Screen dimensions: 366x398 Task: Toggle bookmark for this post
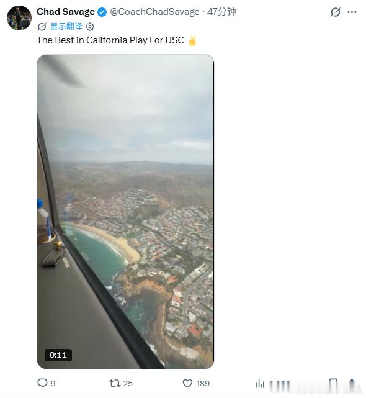pos(333,383)
